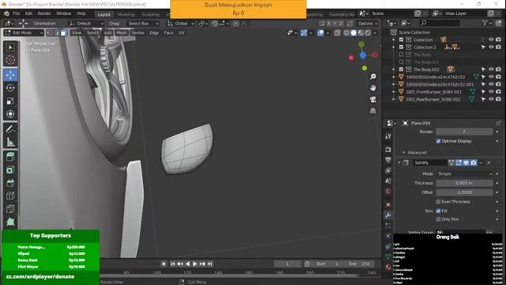Adjust the Render levels value field
Viewport: 506px width, 285px height.
click(x=464, y=131)
